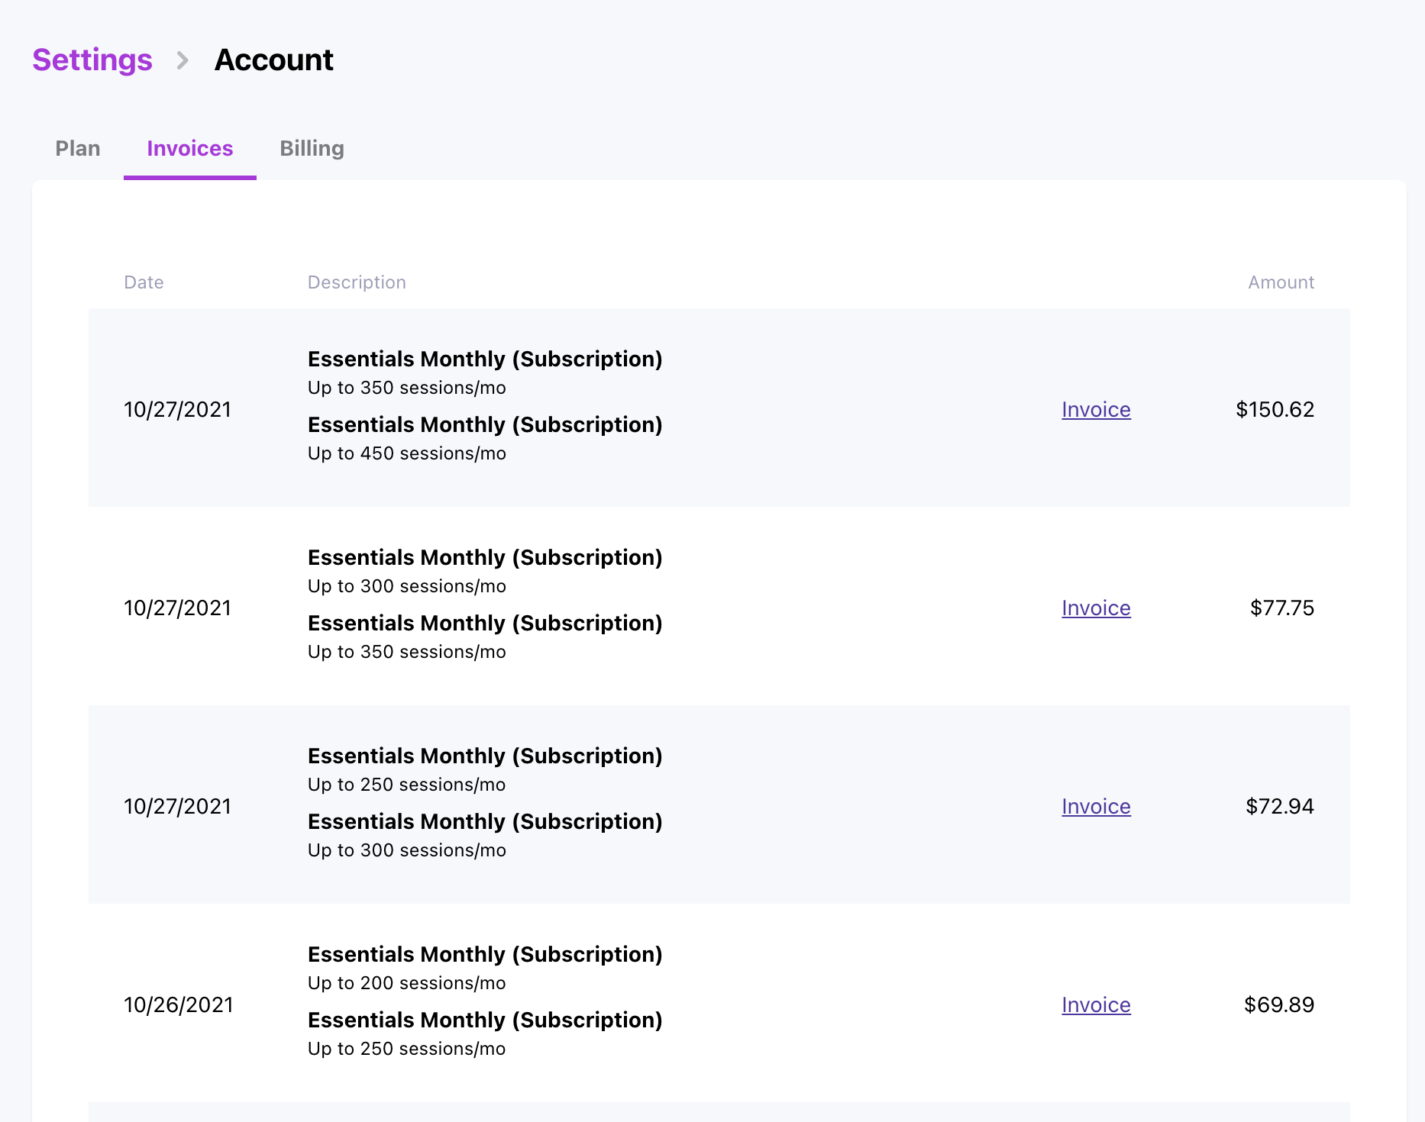1425x1122 pixels.
Task: Click the breadcrumb chevron separator icon
Action: point(183,60)
